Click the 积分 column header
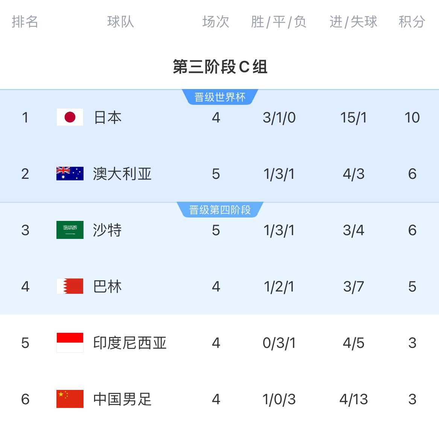This screenshot has height=432, width=439. point(412,22)
